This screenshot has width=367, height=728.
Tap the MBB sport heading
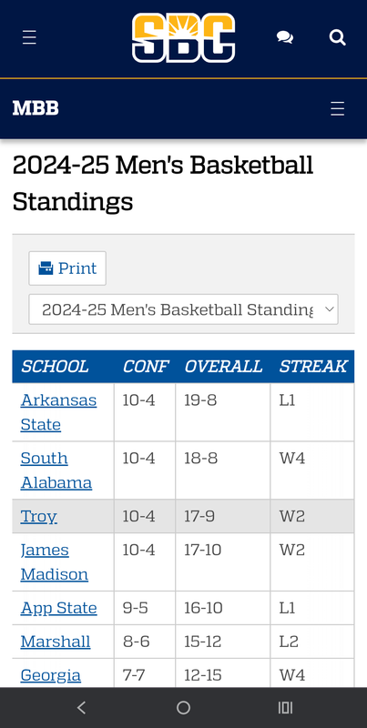click(36, 108)
